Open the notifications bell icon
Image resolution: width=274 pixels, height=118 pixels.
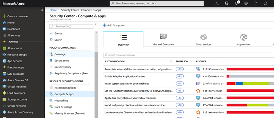237,3
